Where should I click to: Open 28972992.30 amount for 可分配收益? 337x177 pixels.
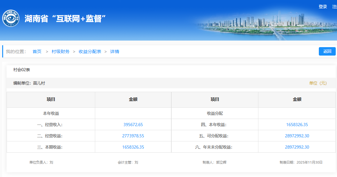click(297, 136)
